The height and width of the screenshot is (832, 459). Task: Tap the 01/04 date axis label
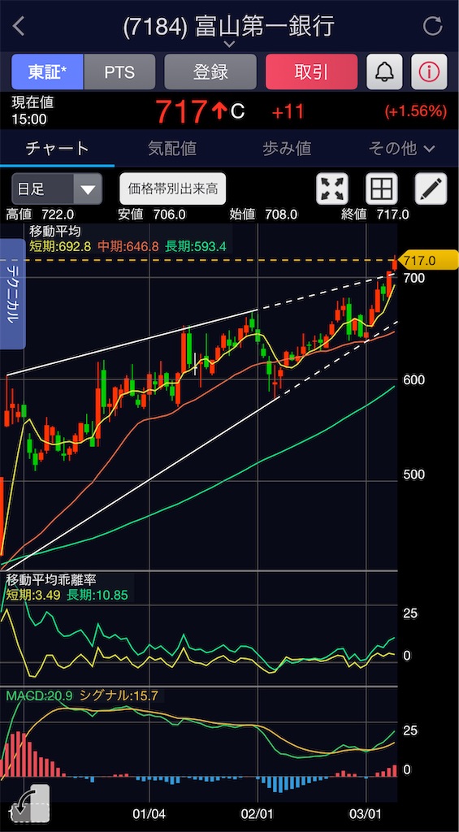(149, 813)
